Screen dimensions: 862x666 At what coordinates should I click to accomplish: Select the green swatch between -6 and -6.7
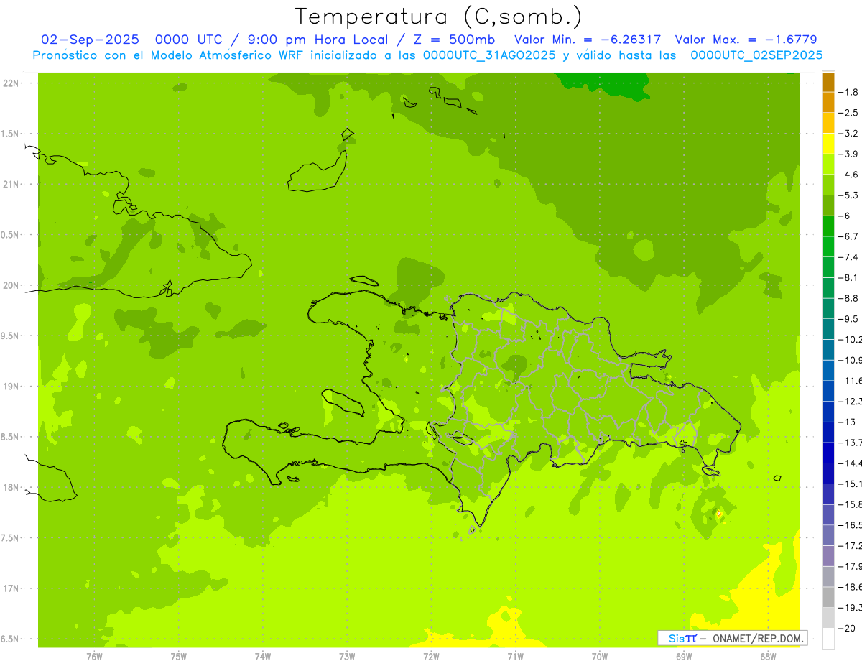(828, 226)
